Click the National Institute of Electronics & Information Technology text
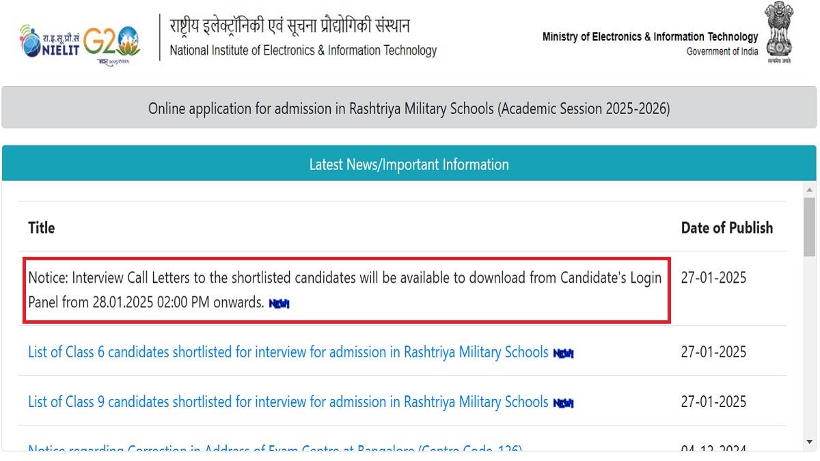 [303, 50]
